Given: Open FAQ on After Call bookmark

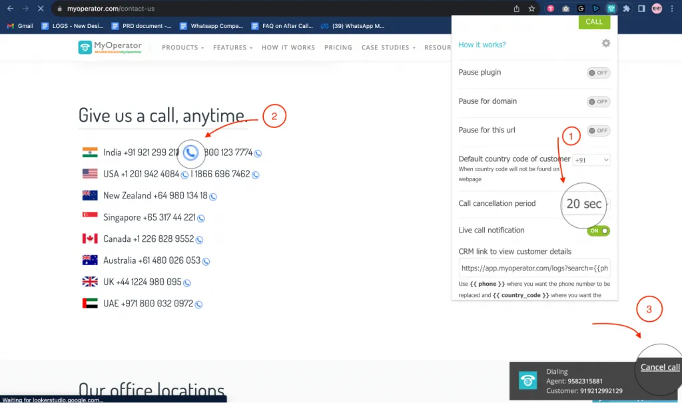Looking at the screenshot, I should point(282,26).
